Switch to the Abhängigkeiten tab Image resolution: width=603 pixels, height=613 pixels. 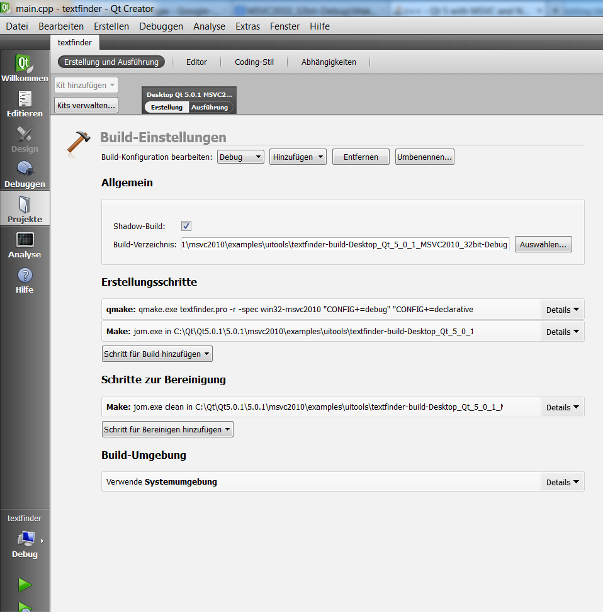click(329, 62)
